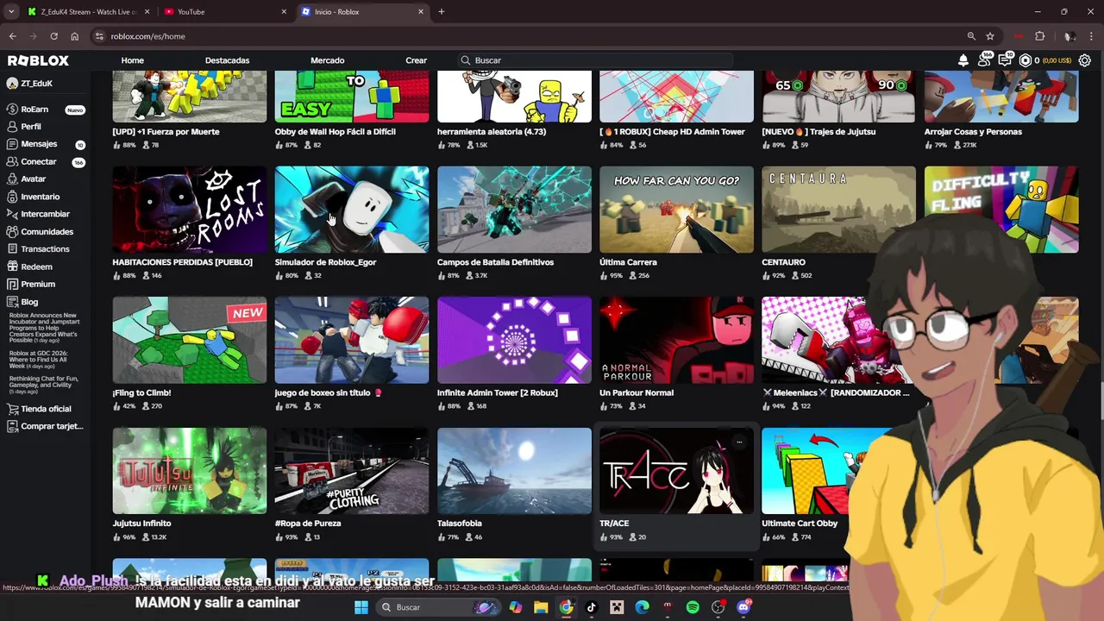Open the Jujutsu Infinito game link
The height and width of the screenshot is (621, 1104).
(x=141, y=524)
